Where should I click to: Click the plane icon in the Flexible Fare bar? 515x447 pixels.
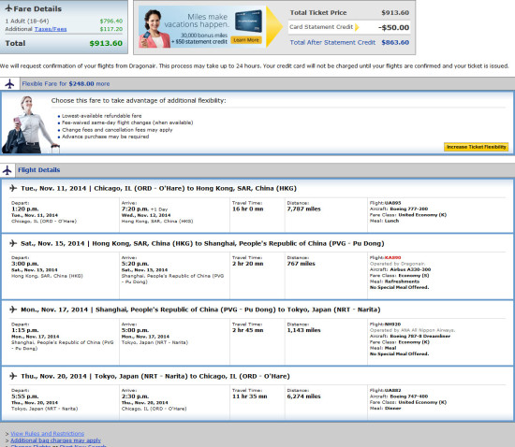(x=10, y=84)
